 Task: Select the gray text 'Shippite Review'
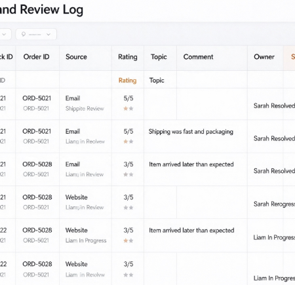pyautogui.click(x=85, y=109)
